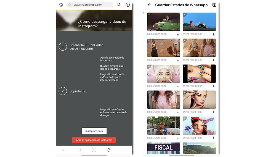Viewport: 276px width, 157px height.
Task: Tap the browser home icon
Action: click(61, 5)
